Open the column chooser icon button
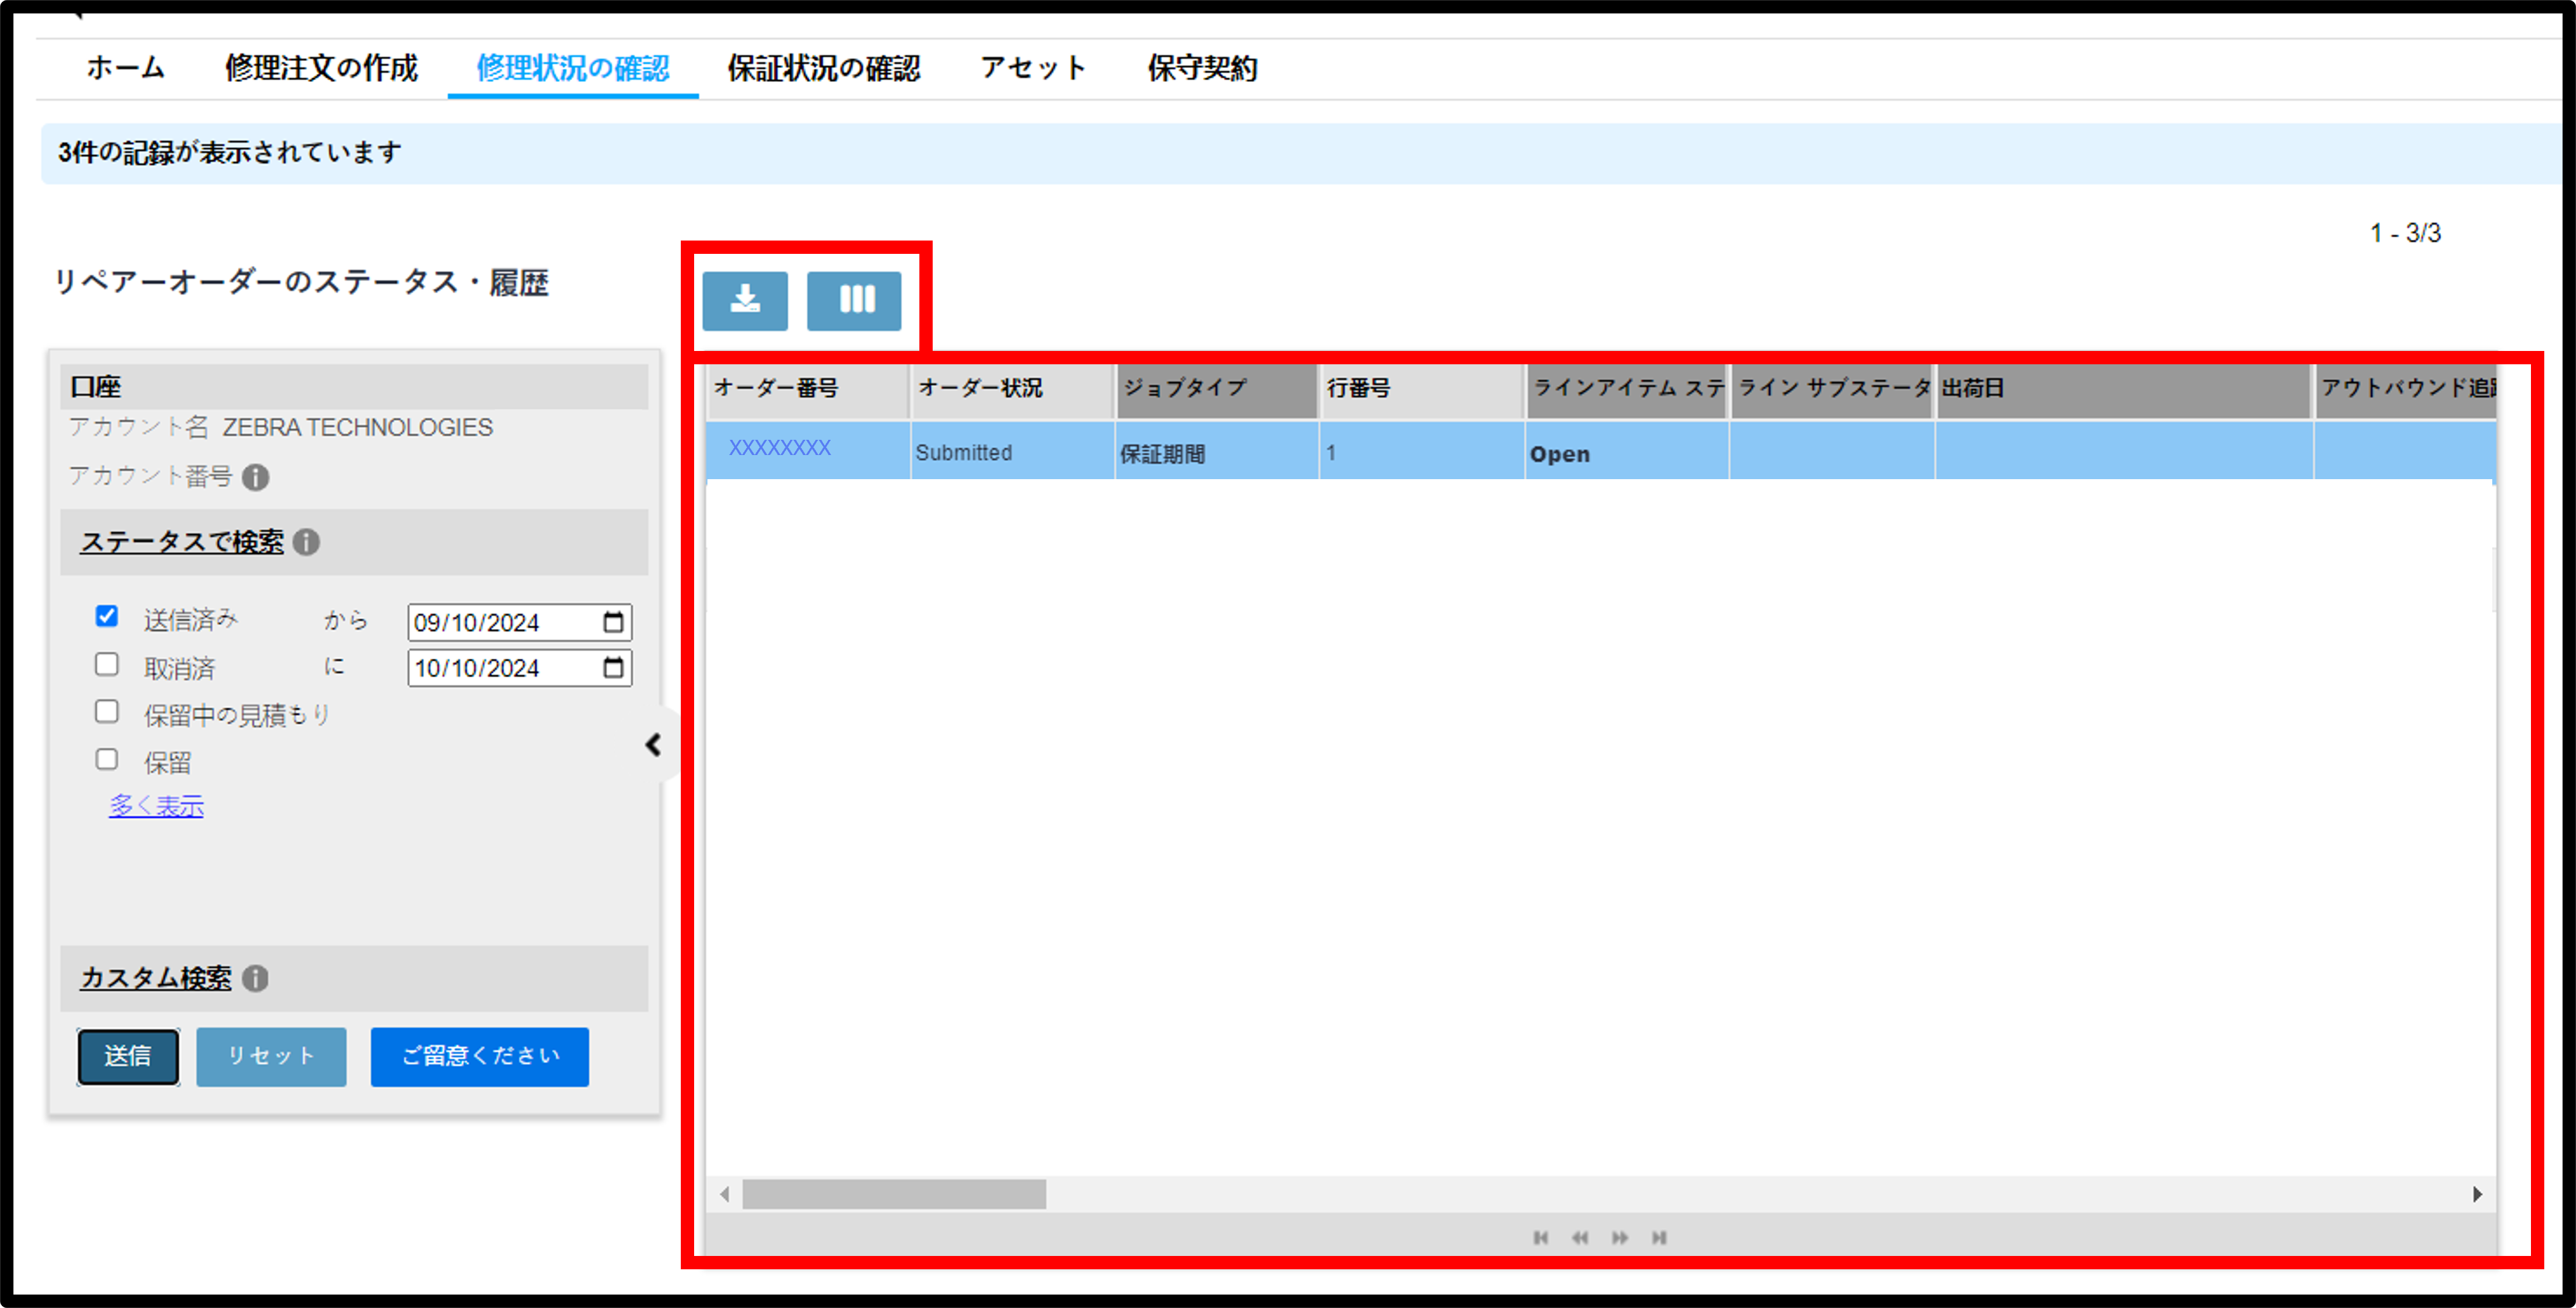This screenshot has width=2576, height=1308. click(854, 301)
